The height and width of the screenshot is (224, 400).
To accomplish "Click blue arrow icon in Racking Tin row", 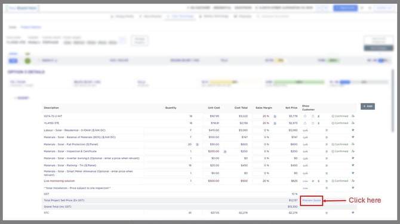I will pos(353,165).
